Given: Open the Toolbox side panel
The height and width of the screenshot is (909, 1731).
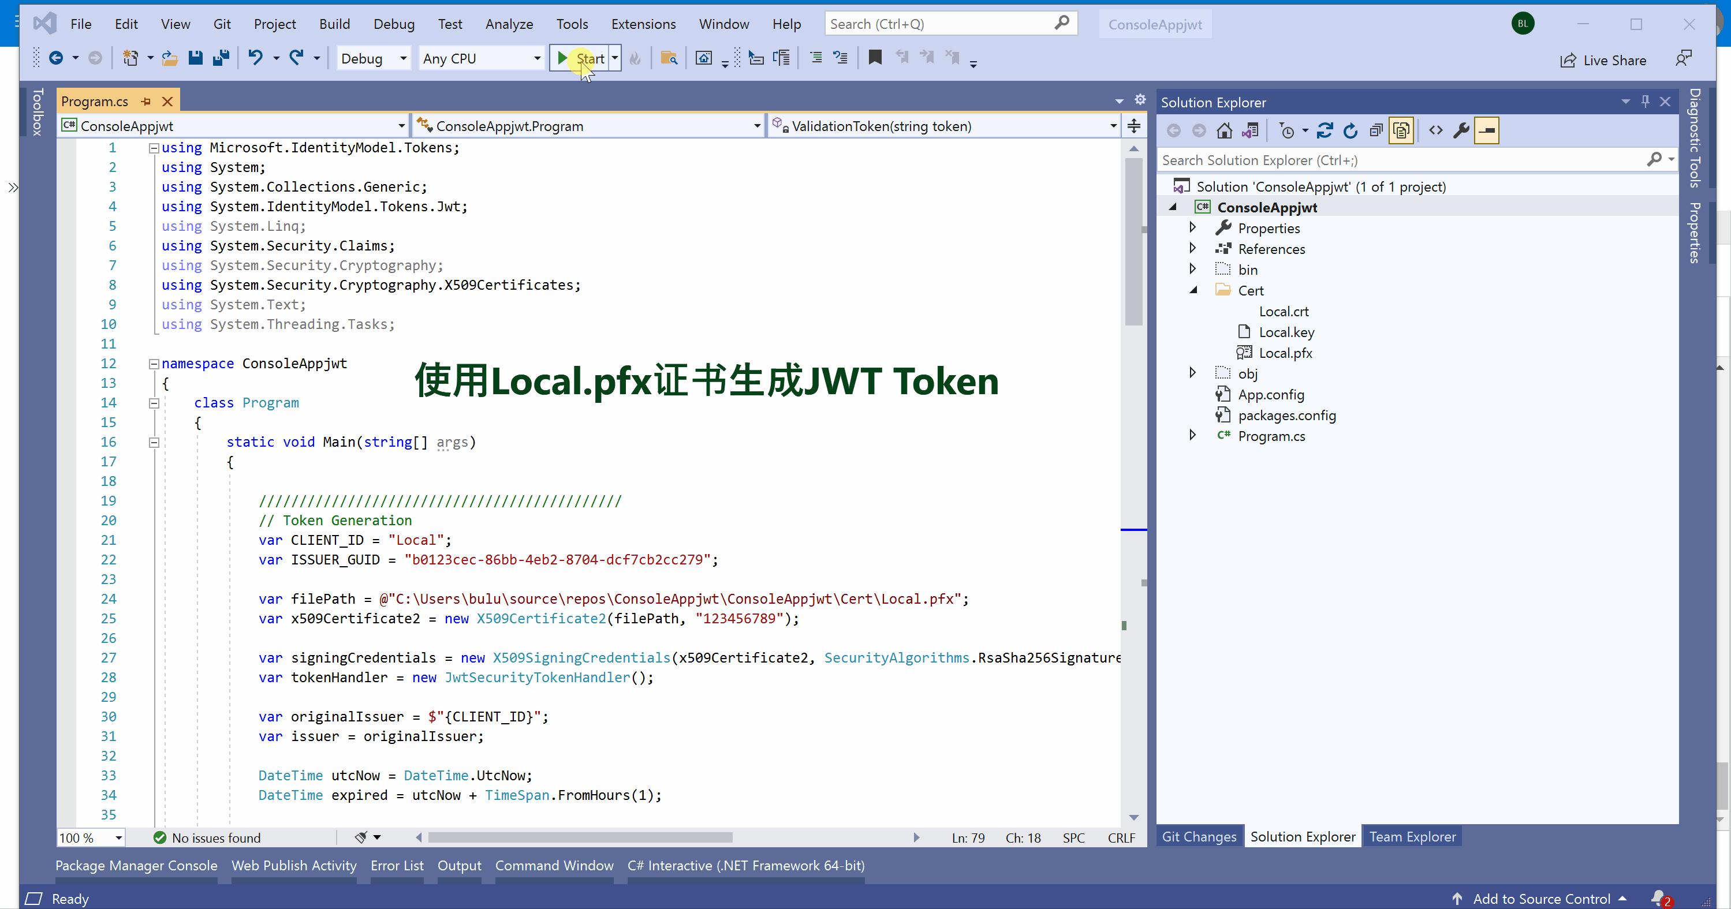Looking at the screenshot, I should coord(38,112).
